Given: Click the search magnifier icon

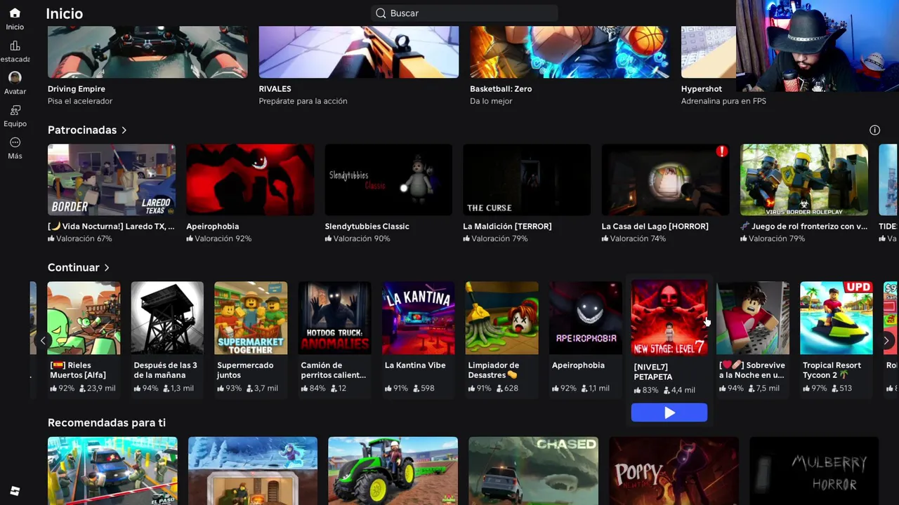Looking at the screenshot, I should tap(381, 13).
